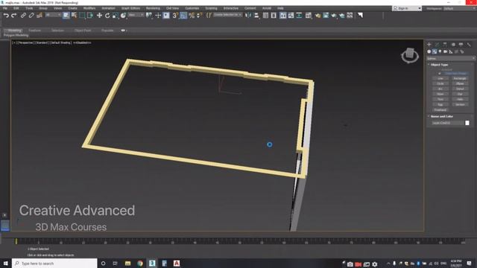Activate Select and Rotate tool
Viewport: 477px width, 268px height.
tap(107, 16)
